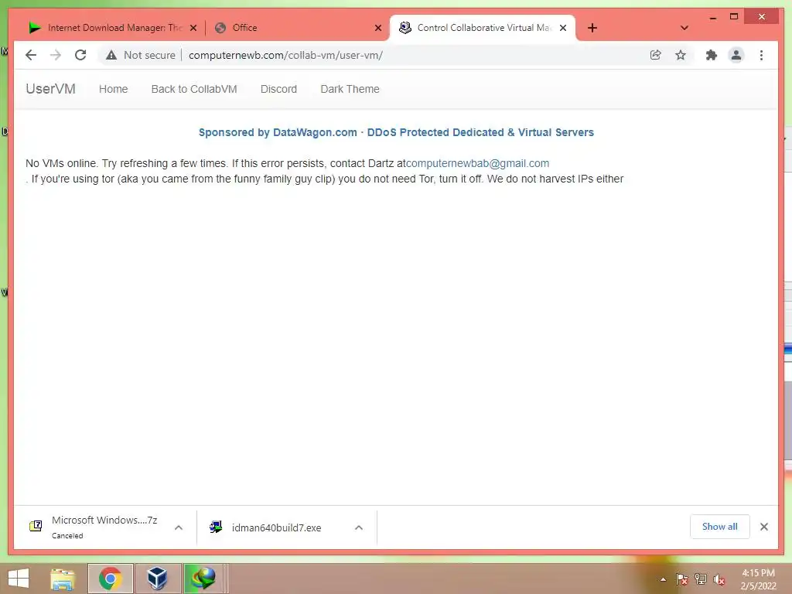Show hidden system tray icons
The height and width of the screenshot is (594, 792).
coord(663,579)
